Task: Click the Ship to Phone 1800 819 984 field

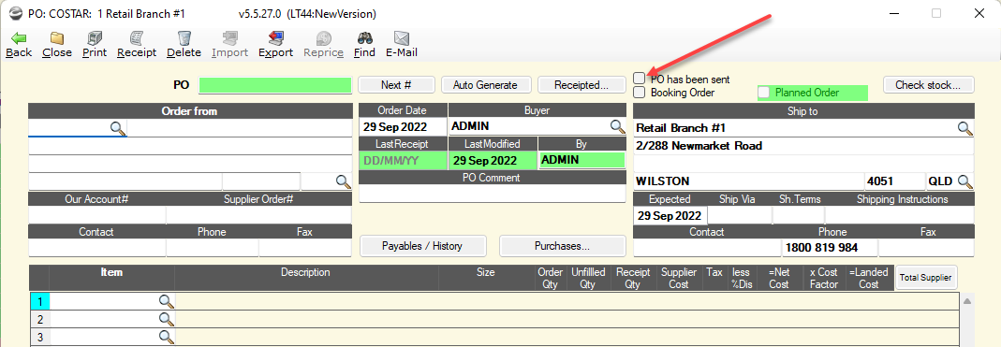Action: tap(830, 248)
